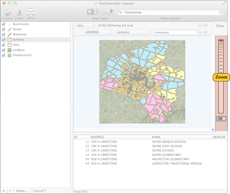Toggle the Businesses layer checkbox
230x194 pixels.
tap(4, 24)
